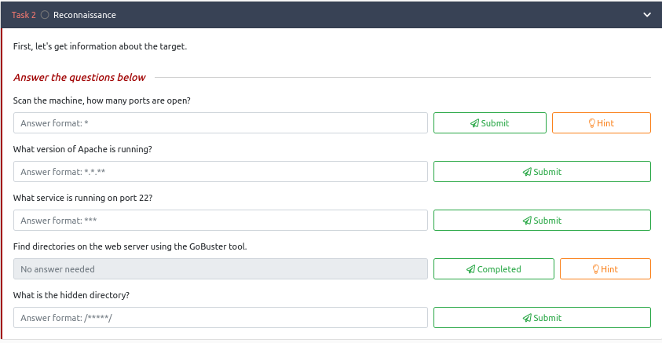Click paper plane icon for hidden directory
Viewport: 662px width, 343px height.
point(527,318)
